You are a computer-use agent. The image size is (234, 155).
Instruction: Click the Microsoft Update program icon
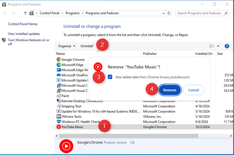tap(58, 80)
